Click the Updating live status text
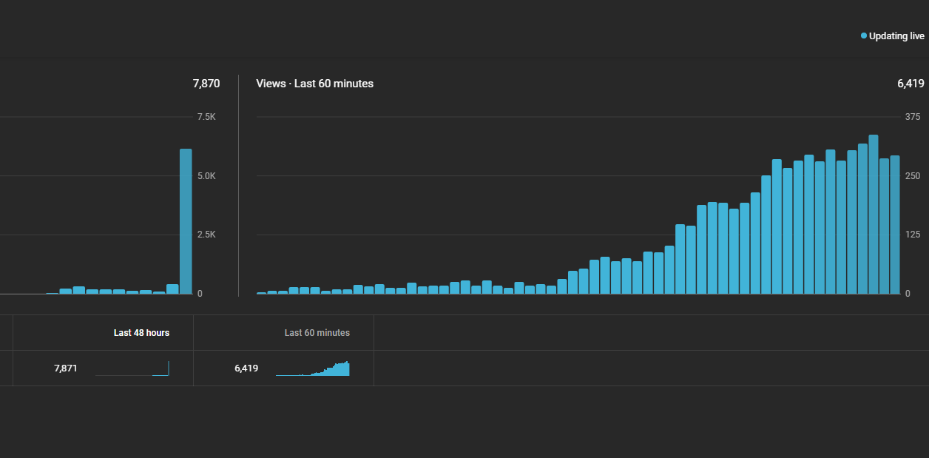929x458 pixels. pos(896,36)
